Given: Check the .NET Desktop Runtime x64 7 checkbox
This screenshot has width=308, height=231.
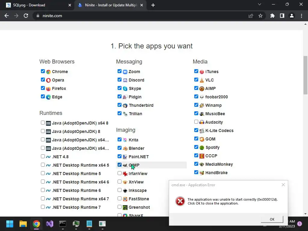Looking at the screenshot, I should [x=43, y=199].
